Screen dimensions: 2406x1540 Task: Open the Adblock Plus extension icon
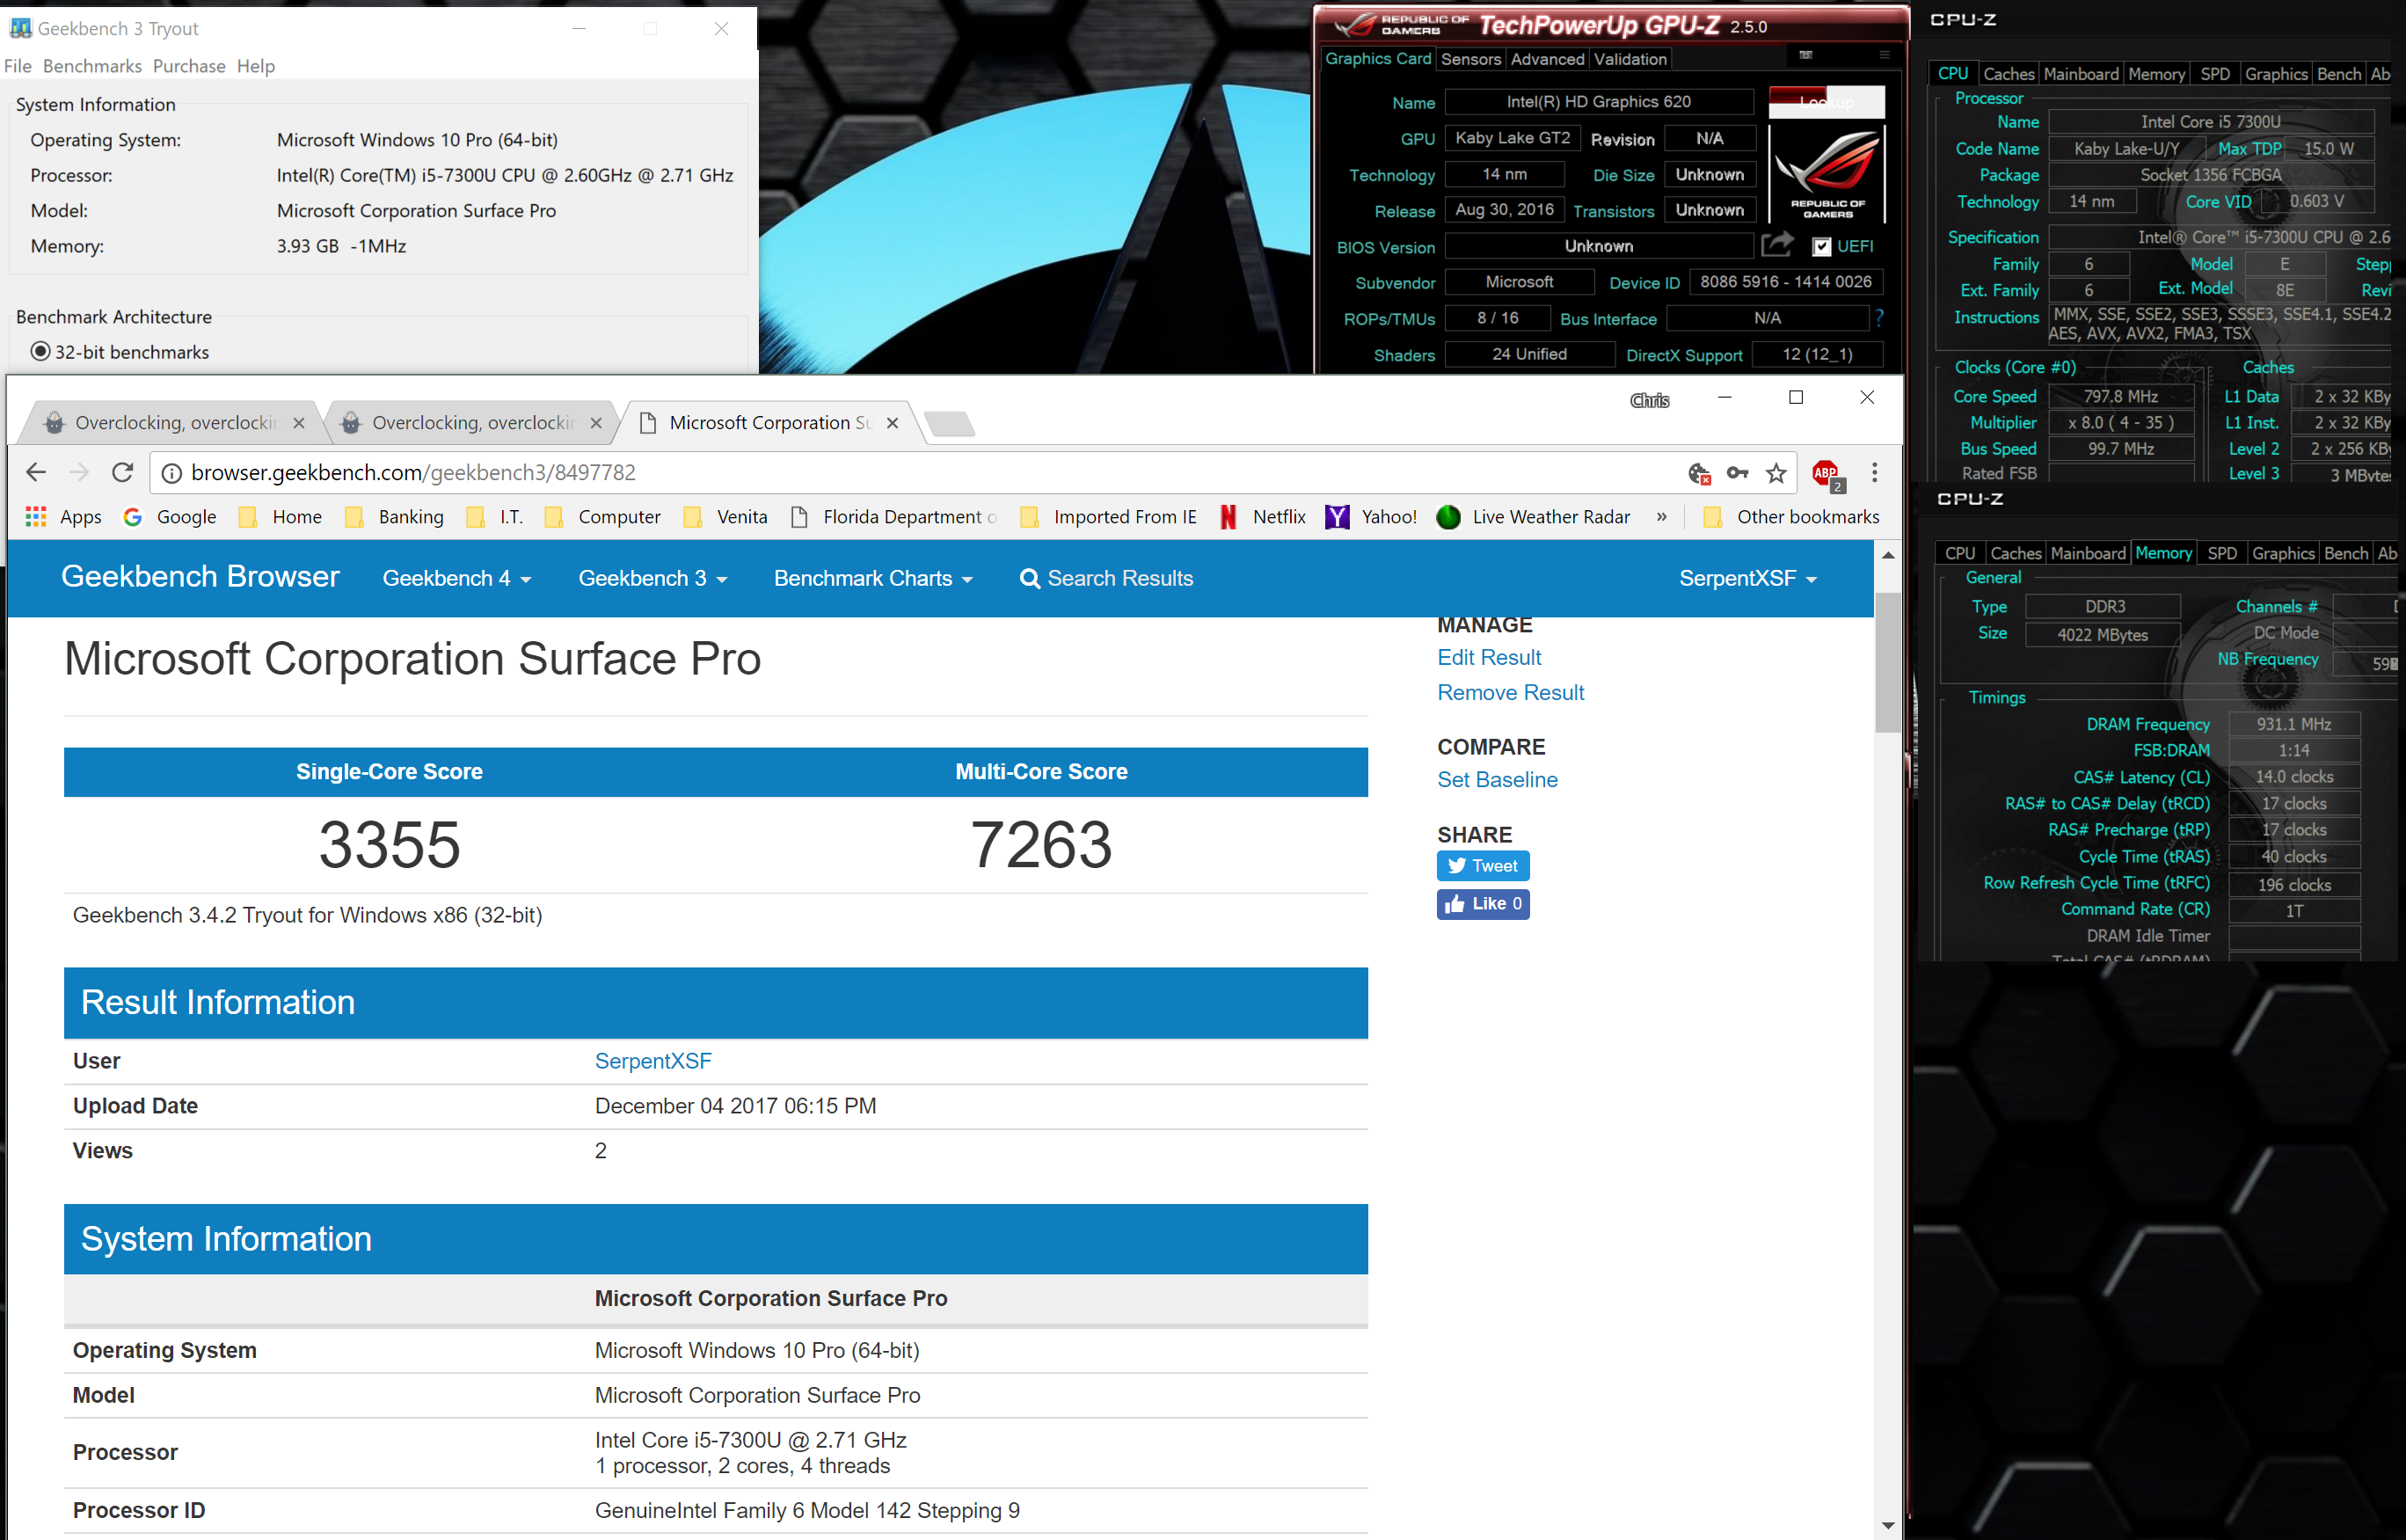[x=1827, y=474]
